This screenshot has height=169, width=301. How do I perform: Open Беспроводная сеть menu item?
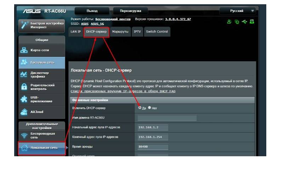point(42,136)
